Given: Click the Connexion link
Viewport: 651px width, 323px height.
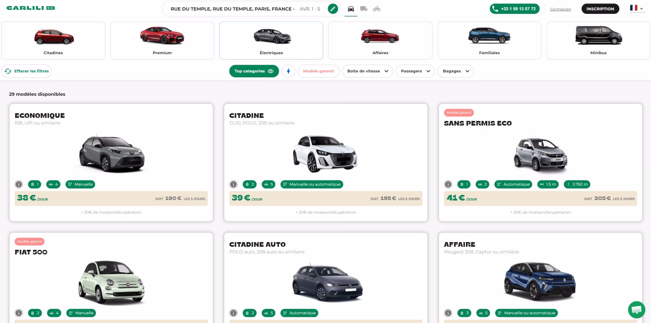Looking at the screenshot, I should [x=560, y=9].
